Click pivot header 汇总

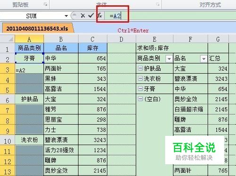(218, 59)
